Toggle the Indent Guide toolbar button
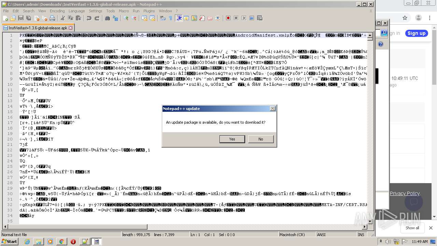Screen dimensions: 437x246 coord(179,18)
